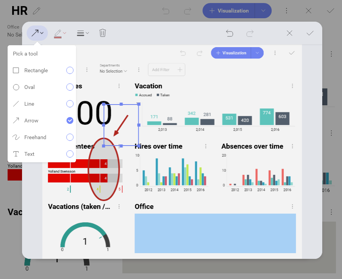Save background dashboard with top checkmark

(x=330, y=11)
